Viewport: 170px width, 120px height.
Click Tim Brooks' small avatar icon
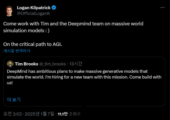point(10,64)
